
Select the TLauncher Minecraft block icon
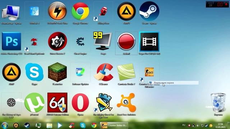[57, 74]
